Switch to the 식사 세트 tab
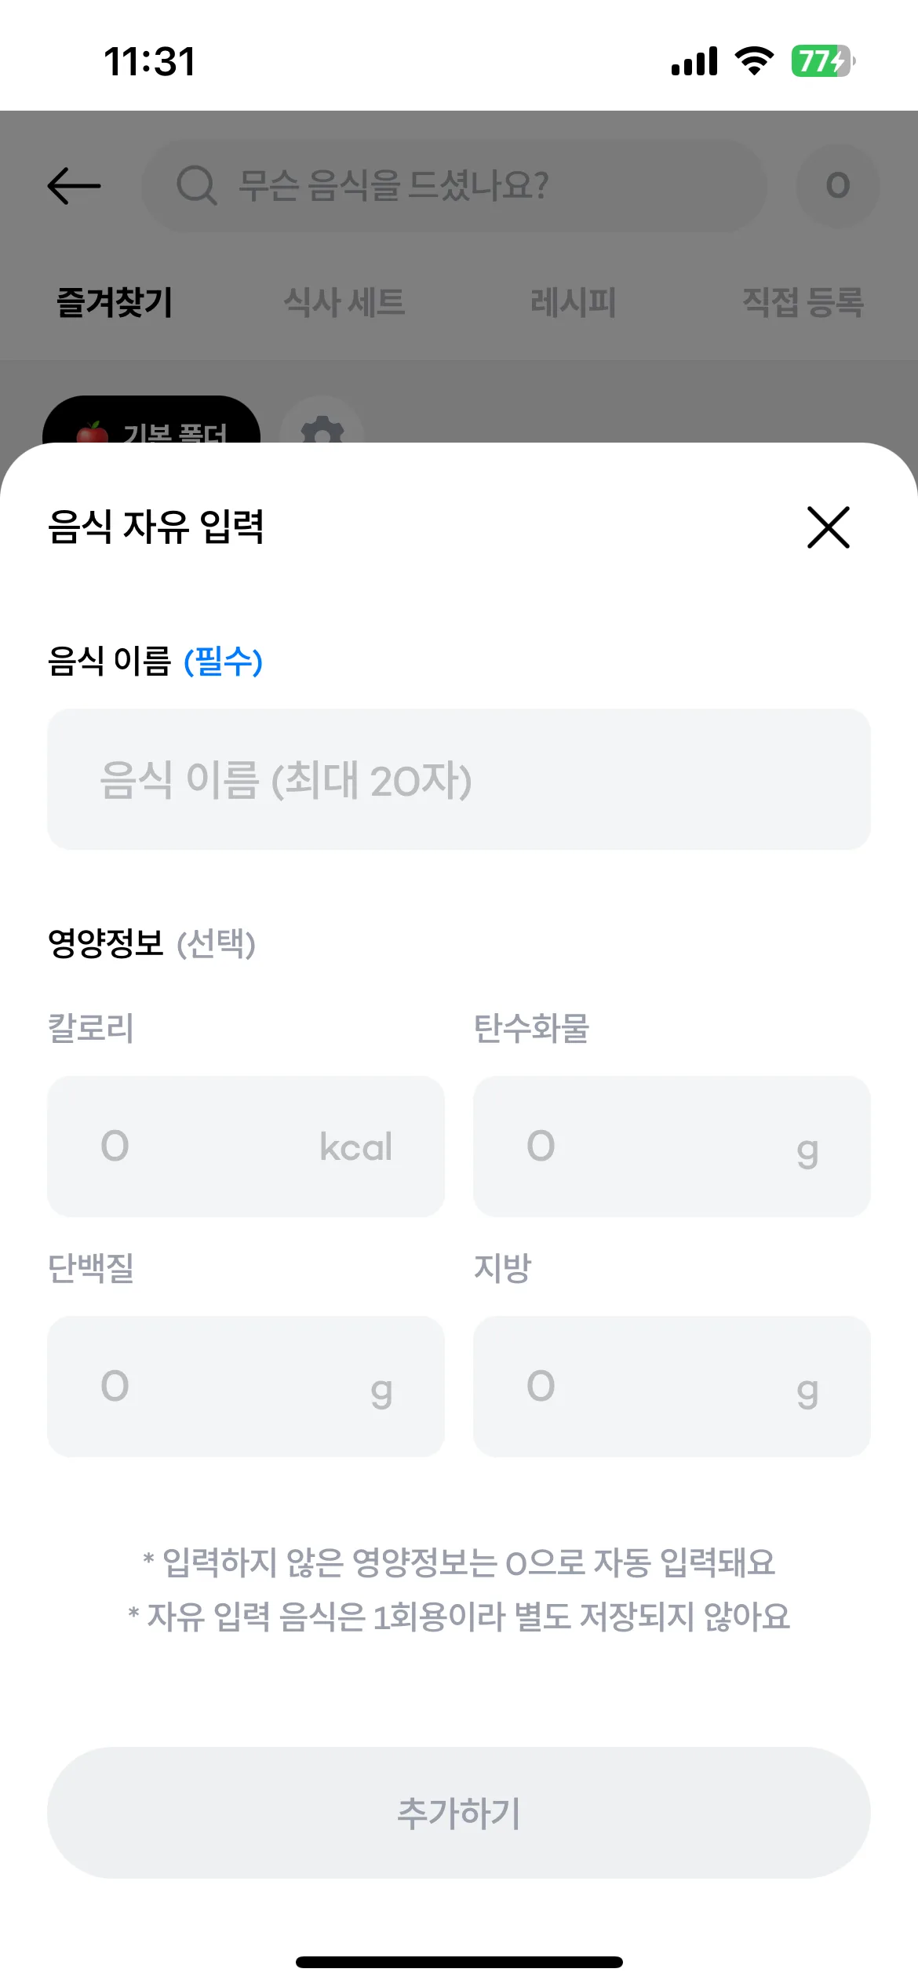The height and width of the screenshot is (1987, 918). pyautogui.click(x=344, y=302)
